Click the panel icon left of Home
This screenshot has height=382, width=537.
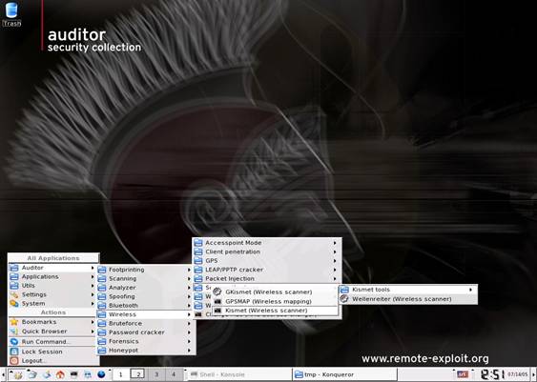(47, 374)
